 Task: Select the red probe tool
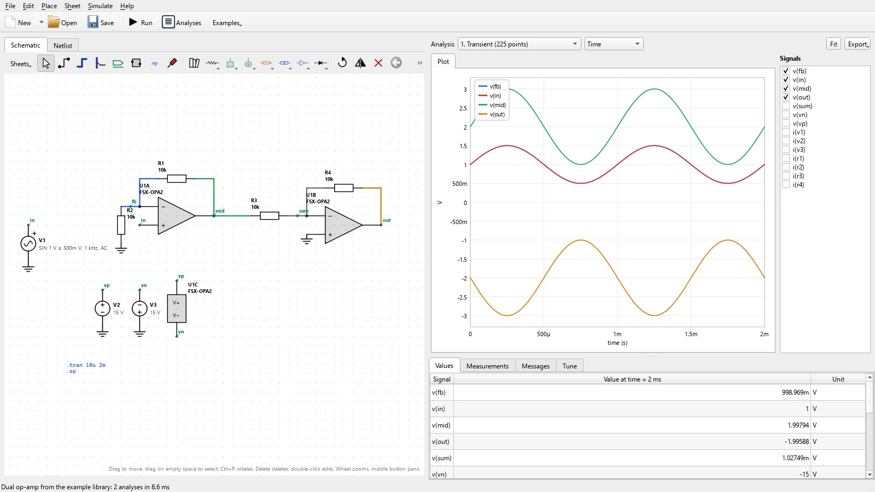click(172, 63)
